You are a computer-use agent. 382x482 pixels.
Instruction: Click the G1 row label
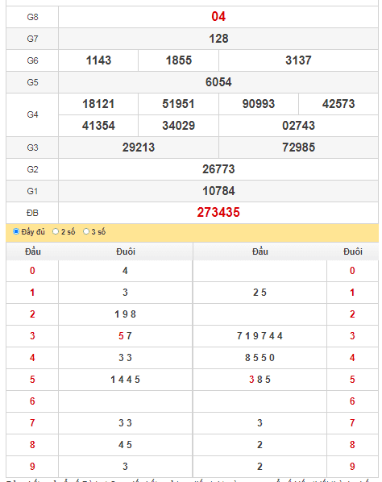[32, 192]
